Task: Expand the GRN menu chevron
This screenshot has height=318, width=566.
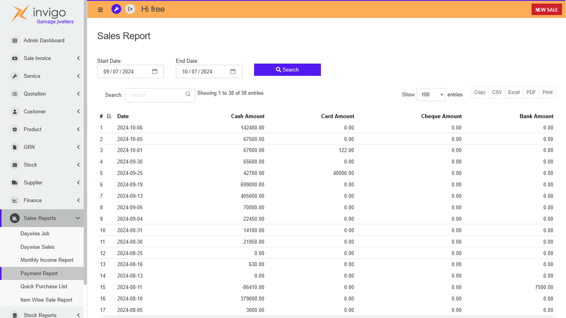Action: tap(78, 147)
